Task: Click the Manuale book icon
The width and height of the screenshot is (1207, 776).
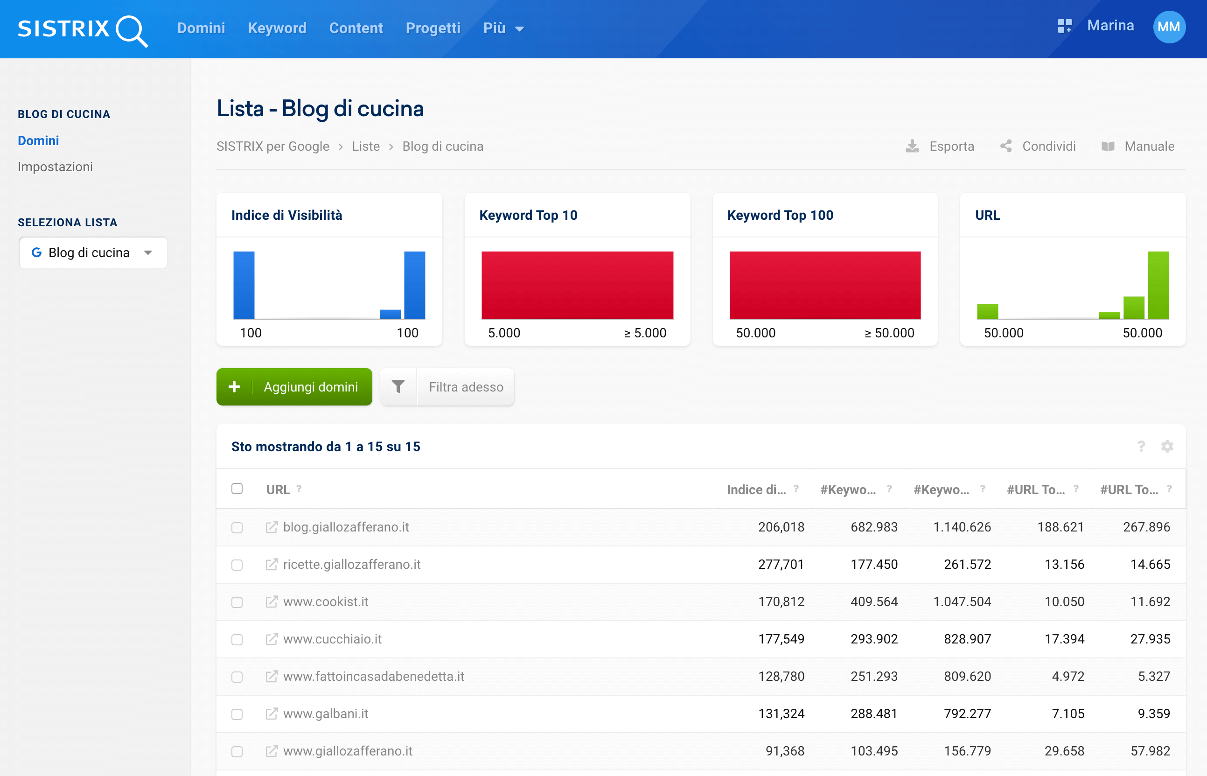Action: [x=1108, y=146]
